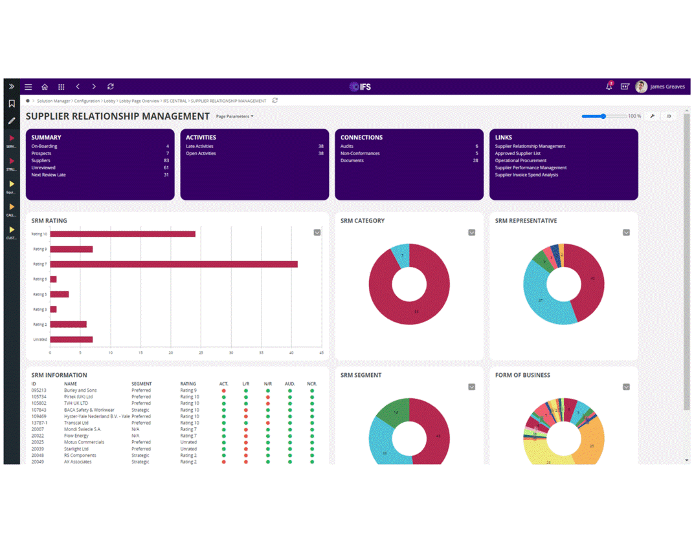Click the Transcal Ltd row name
Screen dimensions: 694x543
click(76, 423)
